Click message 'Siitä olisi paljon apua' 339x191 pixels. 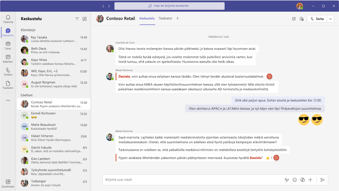pos(278,100)
